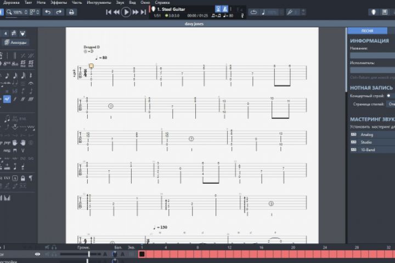Click the Исполнитель input field
Viewport: 395px width, 263px height.
coord(373,70)
